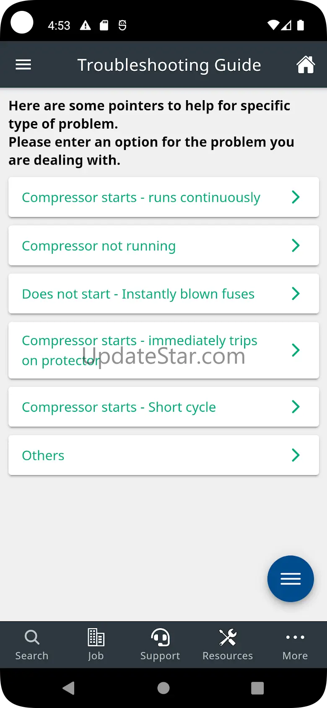Go to home via house icon
Image resolution: width=327 pixels, height=708 pixels.
pos(306,65)
